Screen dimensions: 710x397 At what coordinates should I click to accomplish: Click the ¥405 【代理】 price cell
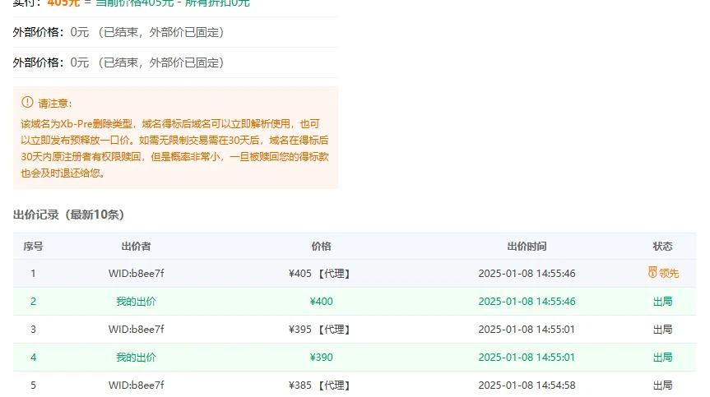click(x=321, y=273)
